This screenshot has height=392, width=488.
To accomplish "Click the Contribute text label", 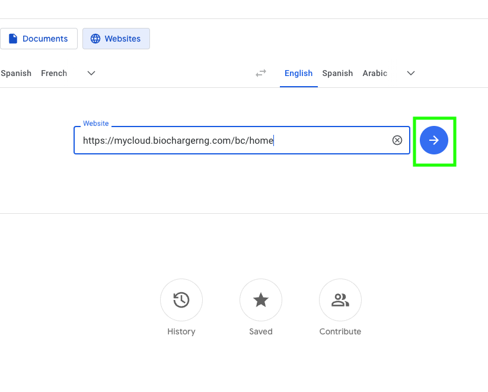I will [x=340, y=331].
